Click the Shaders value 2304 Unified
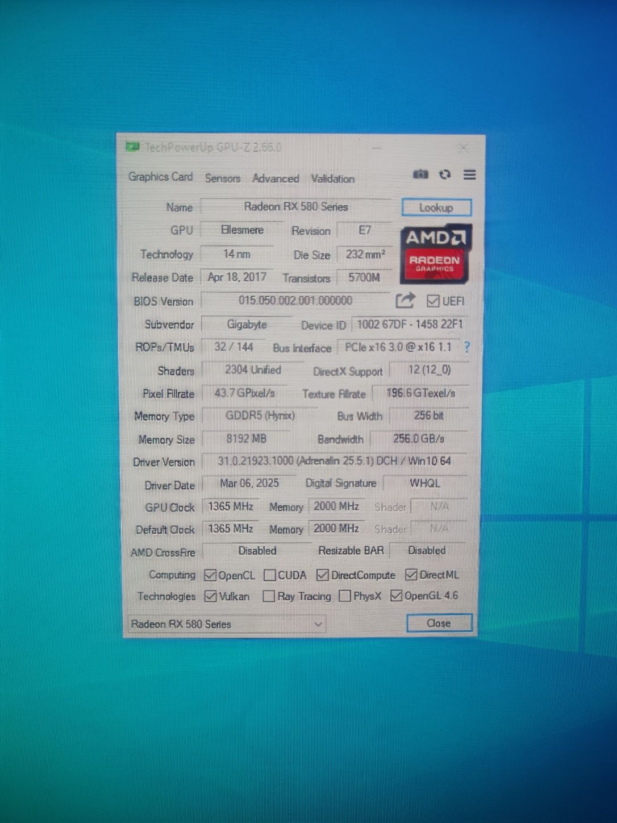 pyautogui.click(x=253, y=370)
